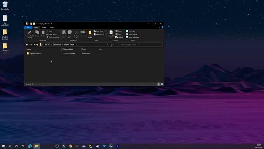This screenshot has height=149, width=264.
Task: Create a New folder from ribbon
Action: pyautogui.click(x=90, y=34)
